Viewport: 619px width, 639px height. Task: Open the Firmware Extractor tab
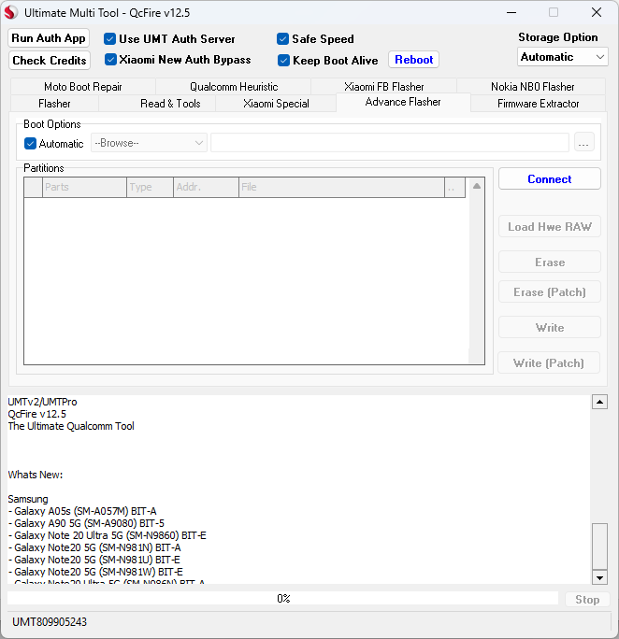coord(538,104)
